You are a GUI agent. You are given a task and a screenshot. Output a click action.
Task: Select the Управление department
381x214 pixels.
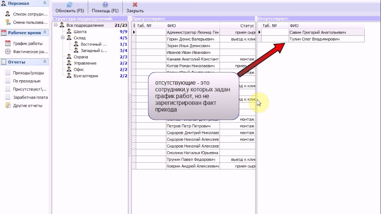coord(85,63)
